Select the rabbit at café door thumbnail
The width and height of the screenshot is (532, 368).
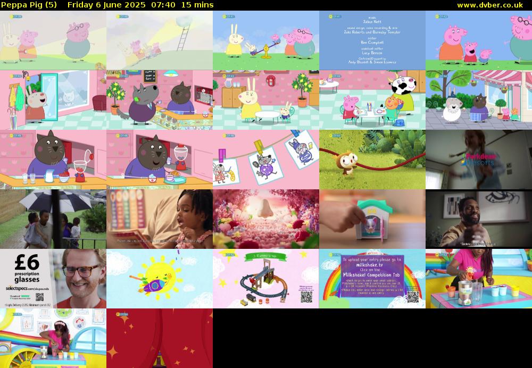(x=53, y=100)
